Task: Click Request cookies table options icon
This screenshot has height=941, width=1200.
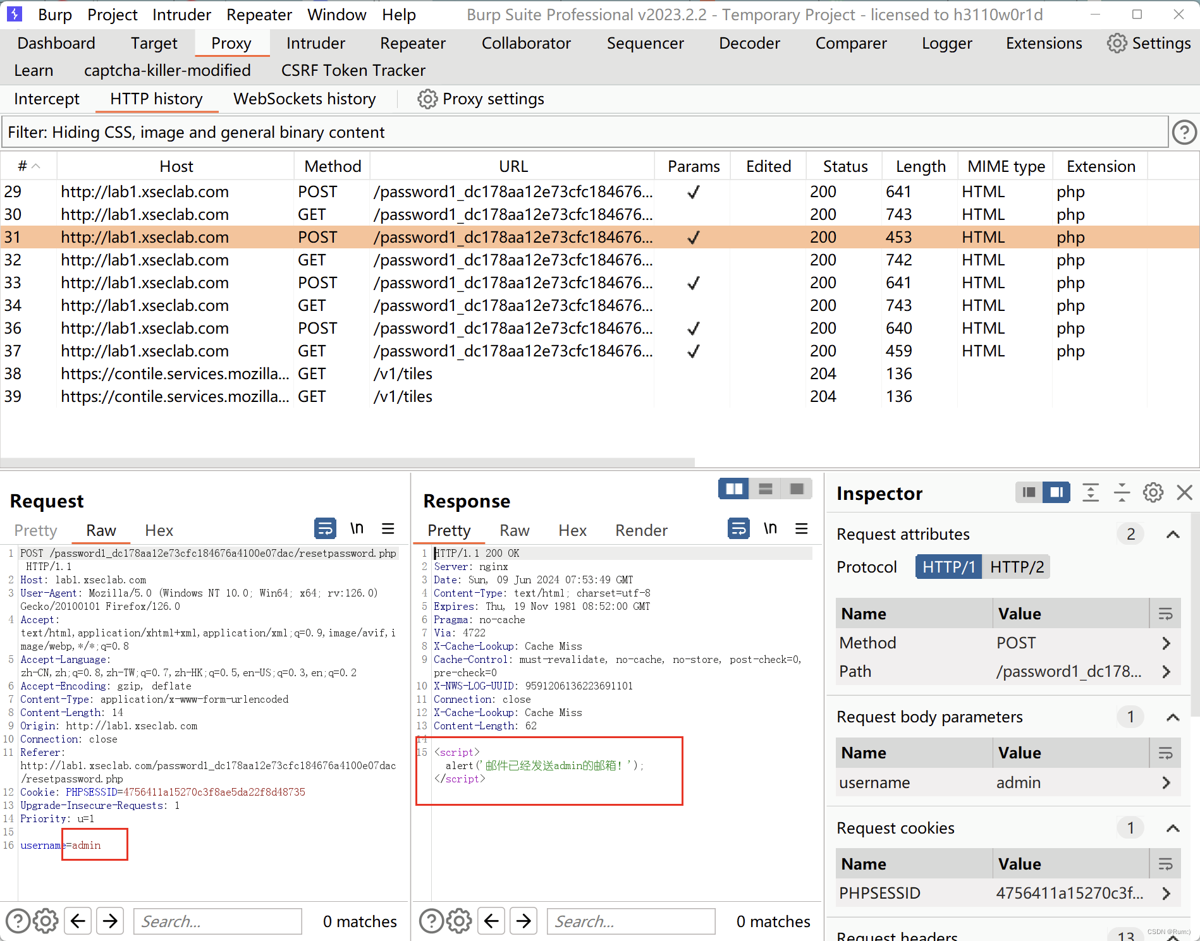Action: pyautogui.click(x=1165, y=864)
